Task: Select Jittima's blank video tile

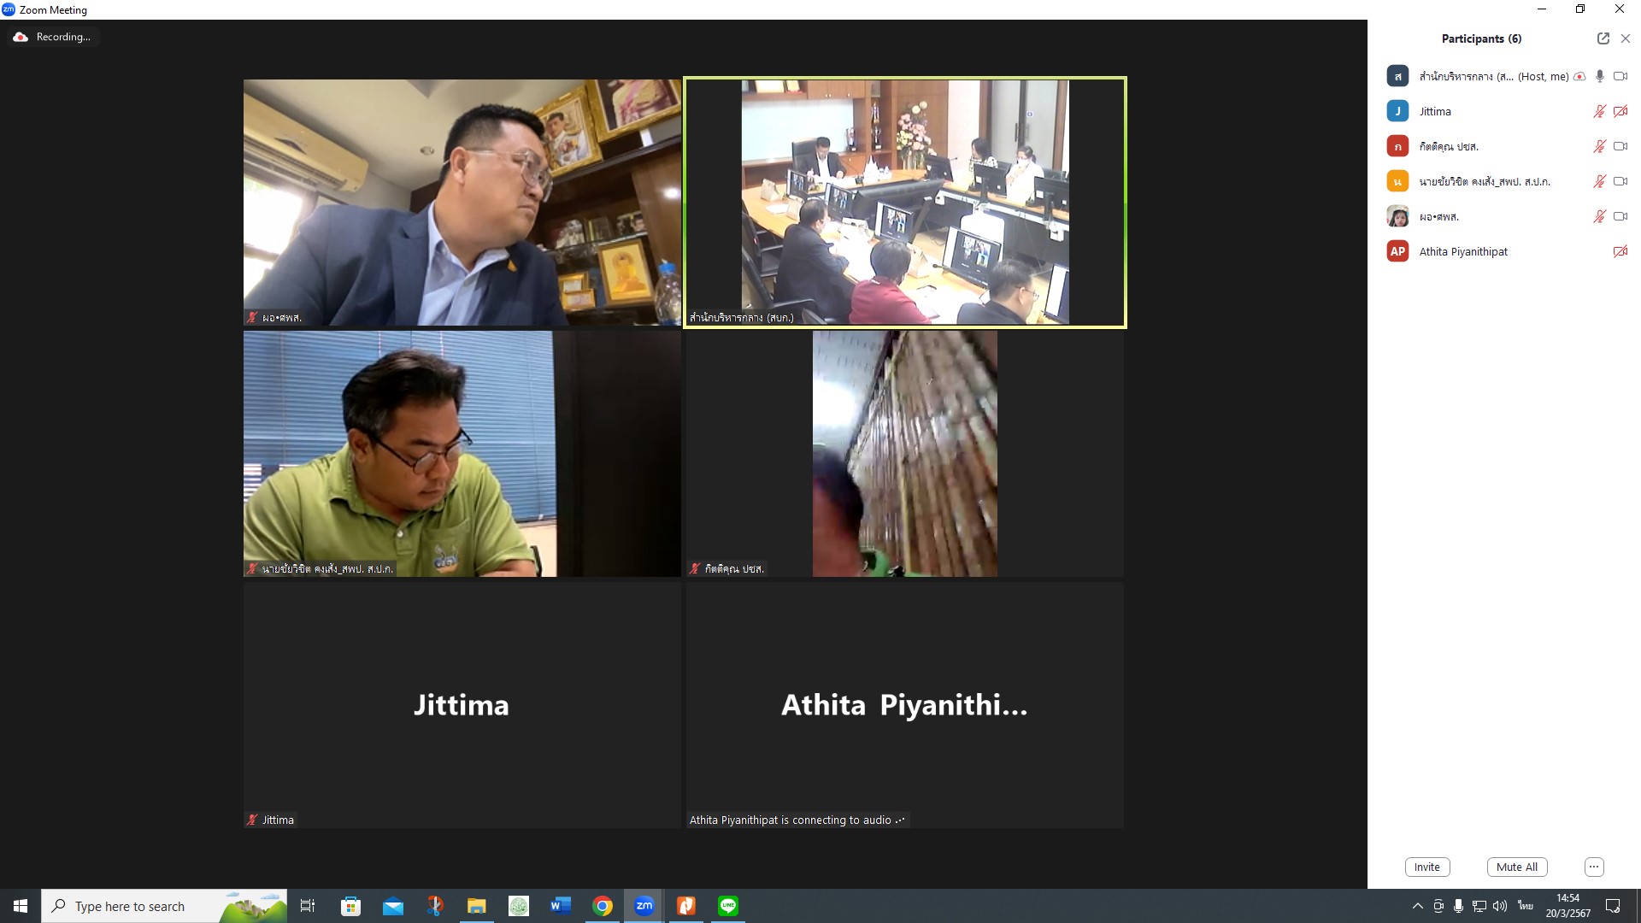Action: 462,704
